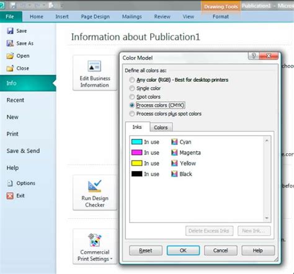The width and height of the screenshot is (294, 274).
Task: Click the Run Design Checker icon
Action: [x=94, y=186]
